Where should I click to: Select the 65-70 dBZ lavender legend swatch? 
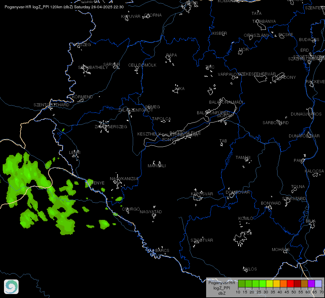coord(318,284)
